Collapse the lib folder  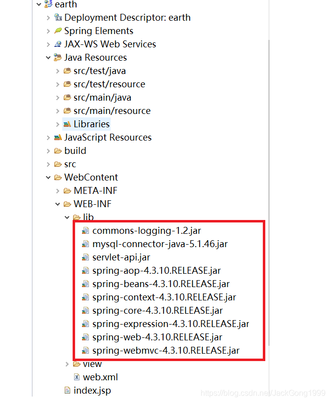coord(67,218)
